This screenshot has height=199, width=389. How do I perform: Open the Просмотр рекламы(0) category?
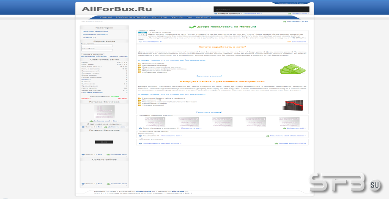point(95,32)
